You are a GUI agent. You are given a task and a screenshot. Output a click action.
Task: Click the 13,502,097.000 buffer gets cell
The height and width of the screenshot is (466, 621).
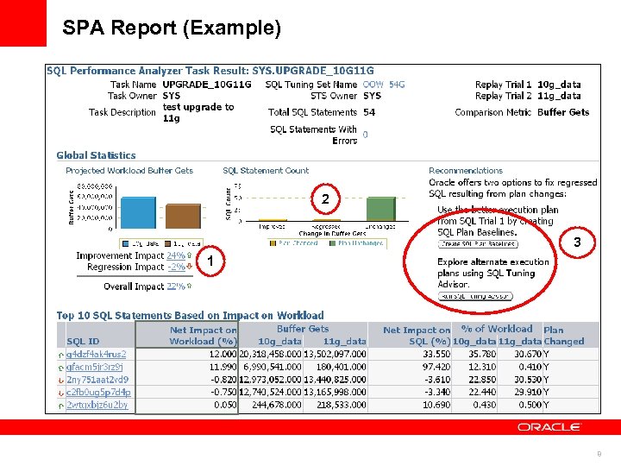click(x=335, y=355)
